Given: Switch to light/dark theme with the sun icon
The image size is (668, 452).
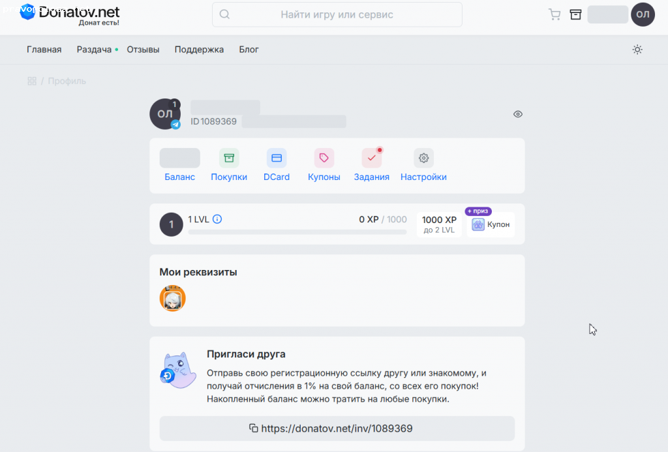Looking at the screenshot, I should (637, 49).
